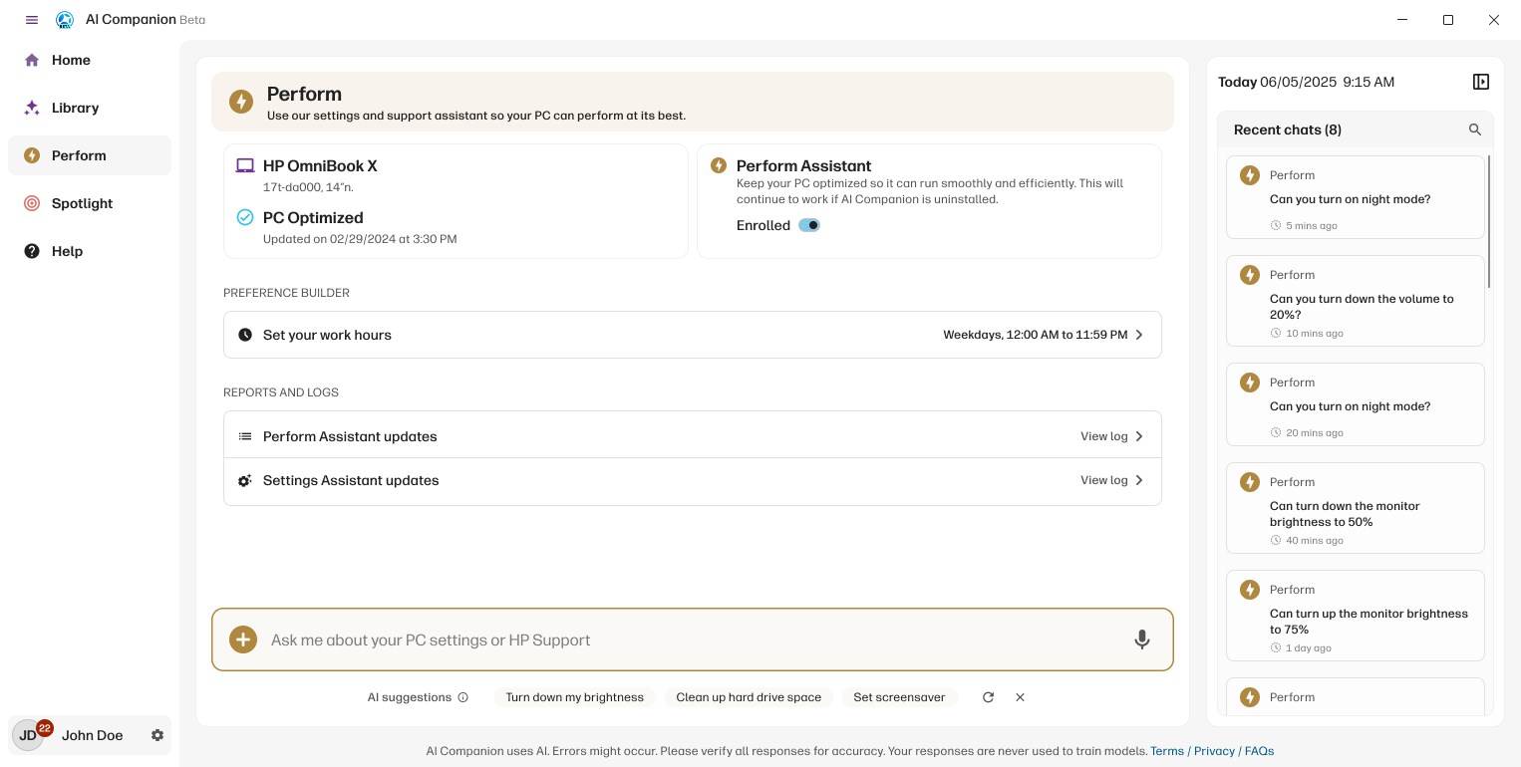
Task: Open Help in sidebar
Action: 90,251
